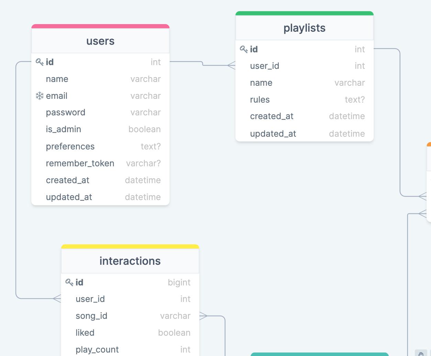Select the hand pan tool
The height and width of the screenshot is (356, 431).
click(x=421, y=353)
